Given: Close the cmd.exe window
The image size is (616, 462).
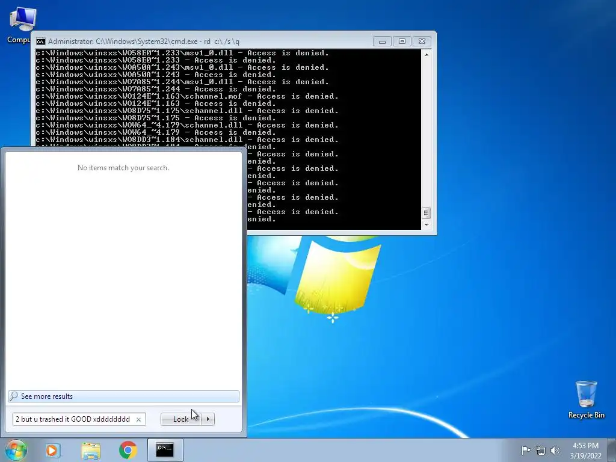Looking at the screenshot, I should point(422,42).
